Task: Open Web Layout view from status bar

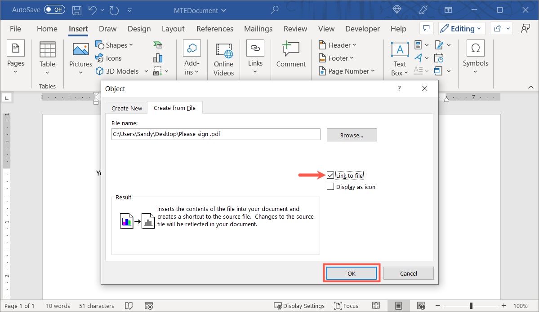Action: tap(421, 306)
